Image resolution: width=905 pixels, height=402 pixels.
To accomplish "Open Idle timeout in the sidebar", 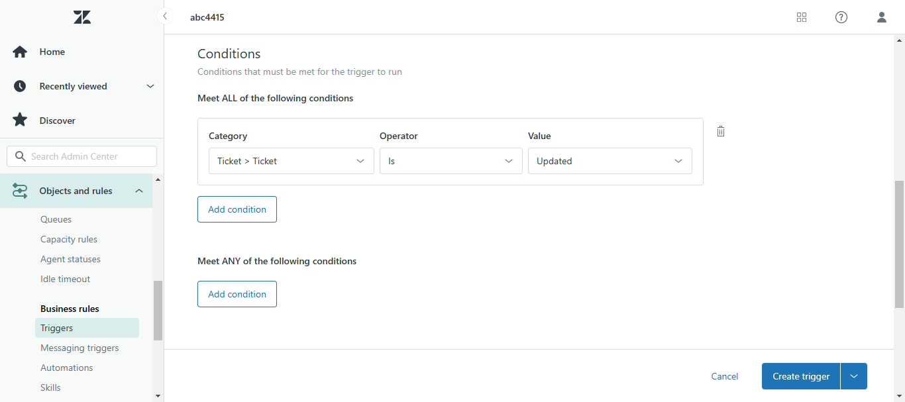I will click(66, 279).
